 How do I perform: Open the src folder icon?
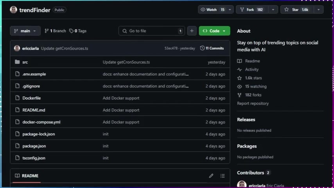click(17, 62)
